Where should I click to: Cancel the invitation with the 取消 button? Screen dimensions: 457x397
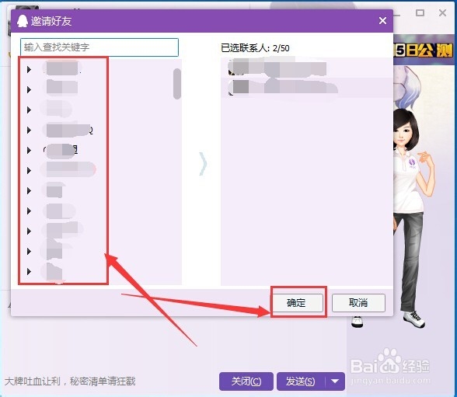358,303
